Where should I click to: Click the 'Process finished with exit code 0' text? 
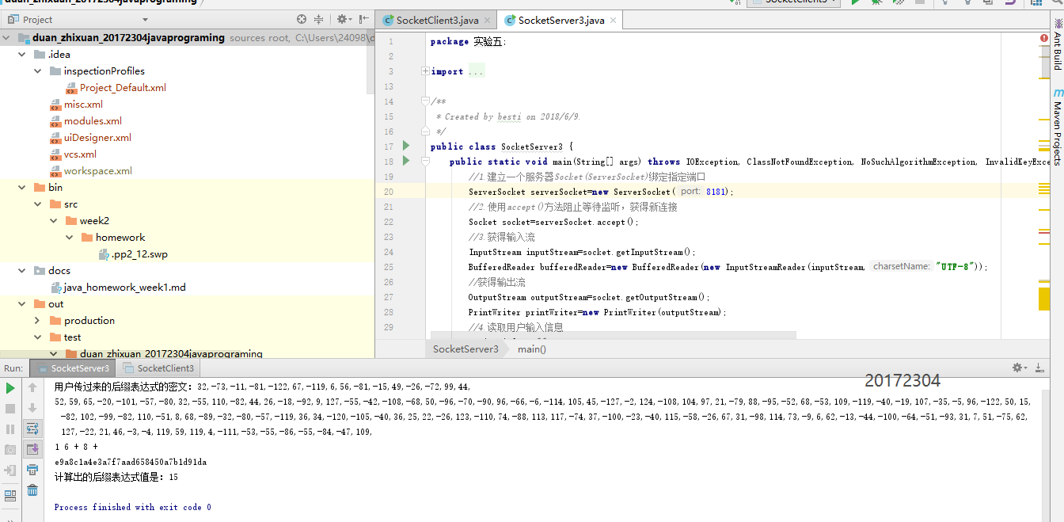coord(133,507)
